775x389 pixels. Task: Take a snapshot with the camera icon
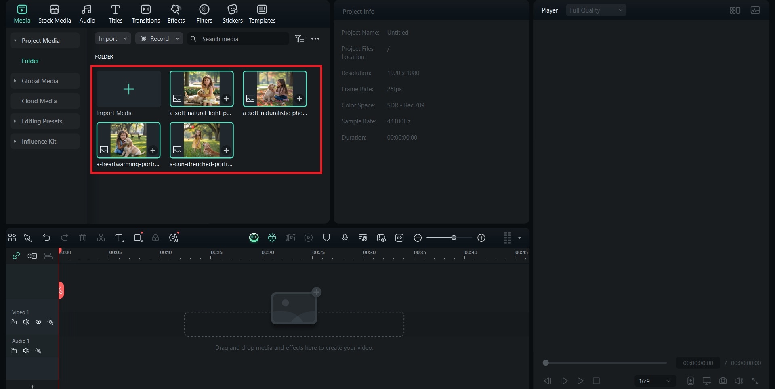click(723, 381)
